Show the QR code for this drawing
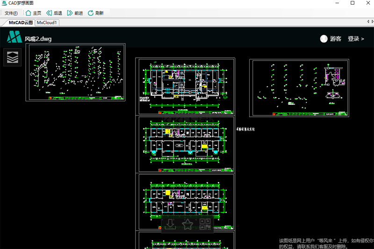Viewport: 374px width, 249px height. pyautogui.click(x=205, y=224)
